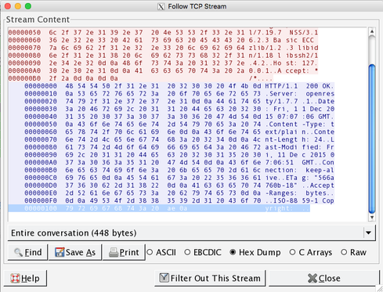Open the Entire conversation dropdown
This screenshot has height=292, width=383.
192,233
